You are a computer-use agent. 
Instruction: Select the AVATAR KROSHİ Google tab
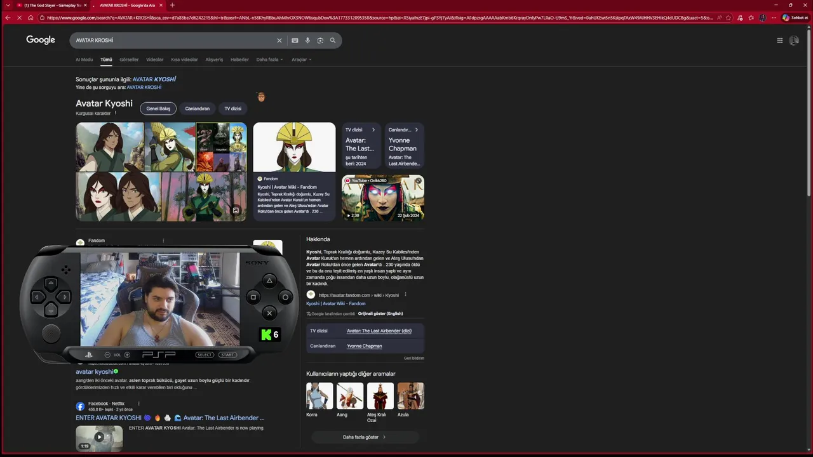128,5
